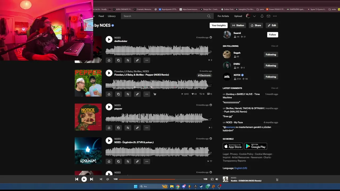340x191 pixels.
Task: Click the search magnifier icon
Action: point(209,16)
